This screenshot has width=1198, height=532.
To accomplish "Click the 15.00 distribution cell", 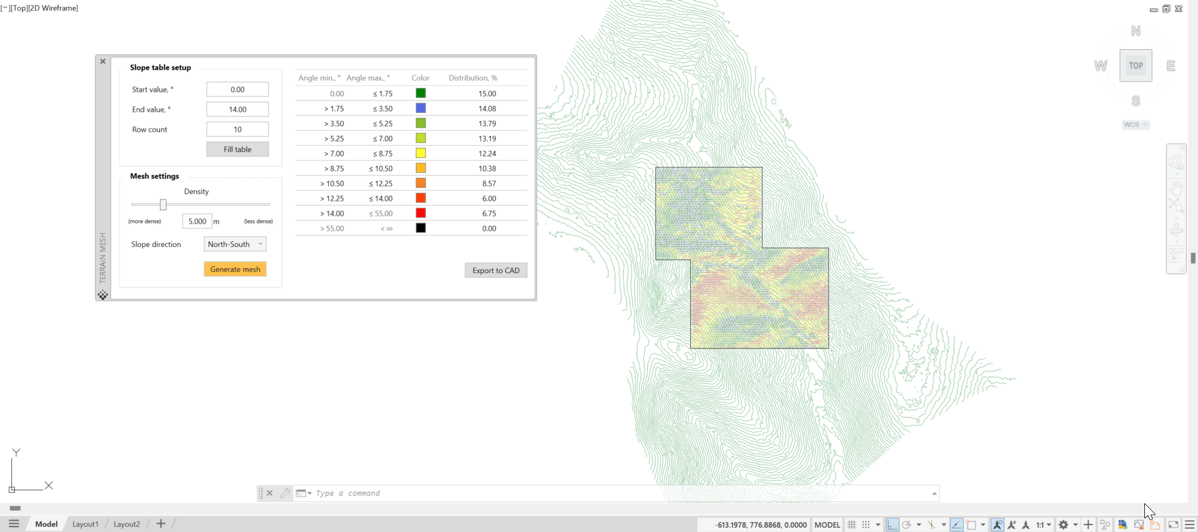I will (487, 94).
